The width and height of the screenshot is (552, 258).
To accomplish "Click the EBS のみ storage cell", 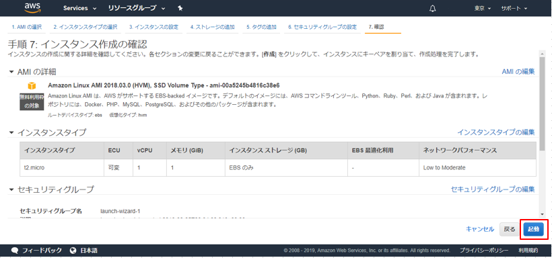I will click(286, 168).
